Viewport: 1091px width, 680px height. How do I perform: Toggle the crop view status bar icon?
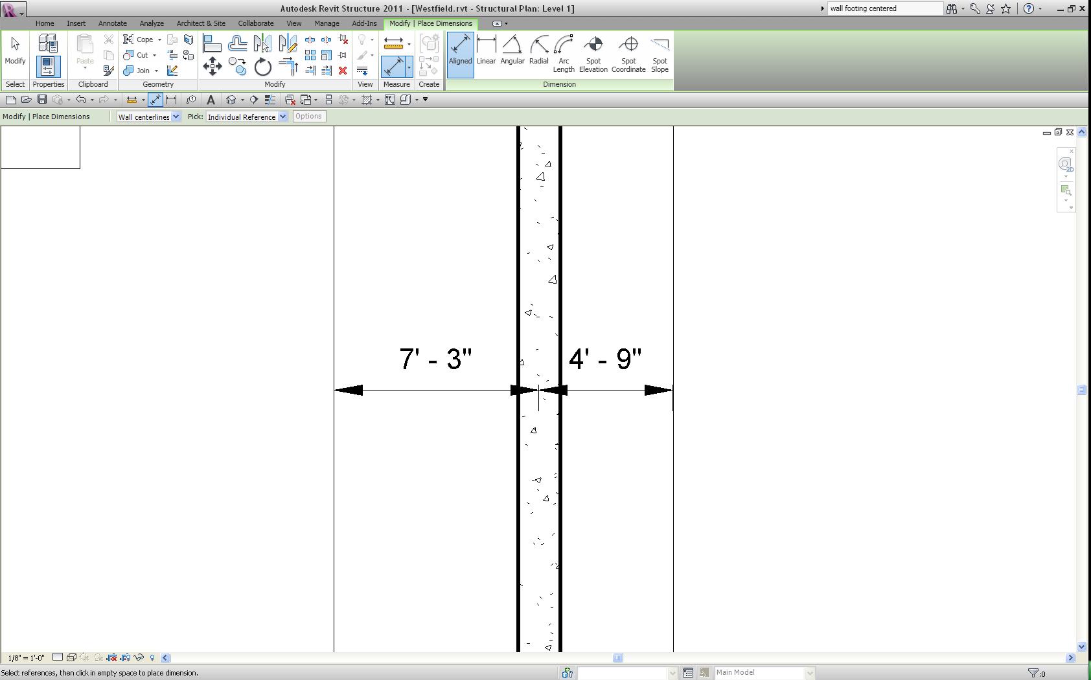coord(111,658)
